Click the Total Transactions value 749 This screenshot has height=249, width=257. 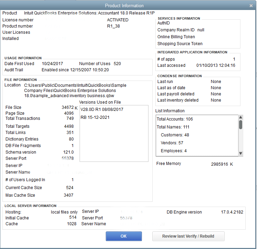click(70, 118)
